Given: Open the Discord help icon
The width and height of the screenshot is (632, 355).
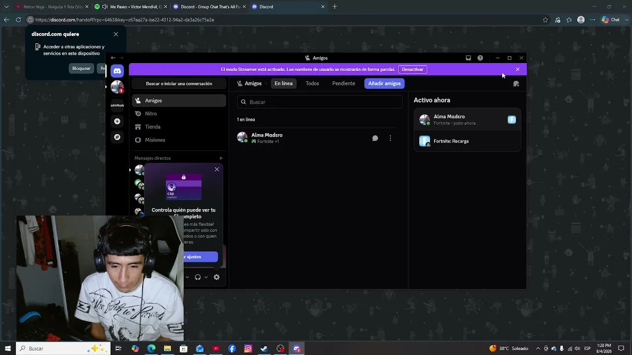Looking at the screenshot, I should [480, 58].
